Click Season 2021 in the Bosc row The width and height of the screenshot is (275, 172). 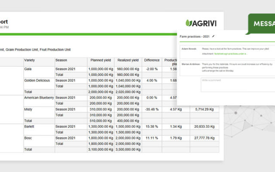pos(65,138)
